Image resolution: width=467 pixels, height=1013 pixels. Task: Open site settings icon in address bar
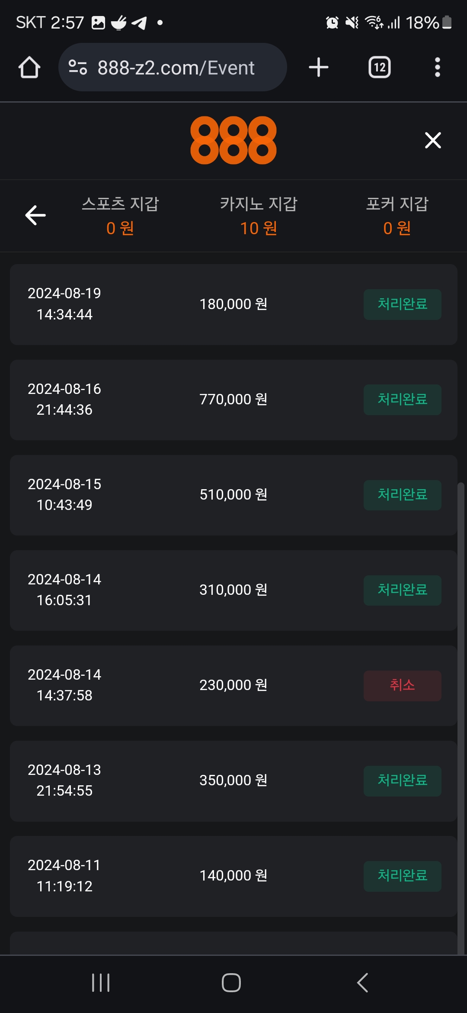point(78,68)
